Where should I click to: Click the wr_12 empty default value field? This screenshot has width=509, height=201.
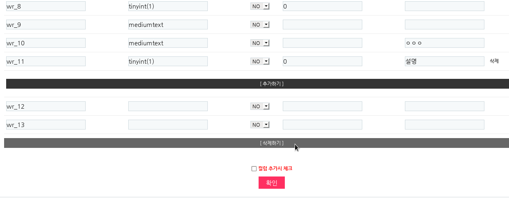tap(322, 106)
